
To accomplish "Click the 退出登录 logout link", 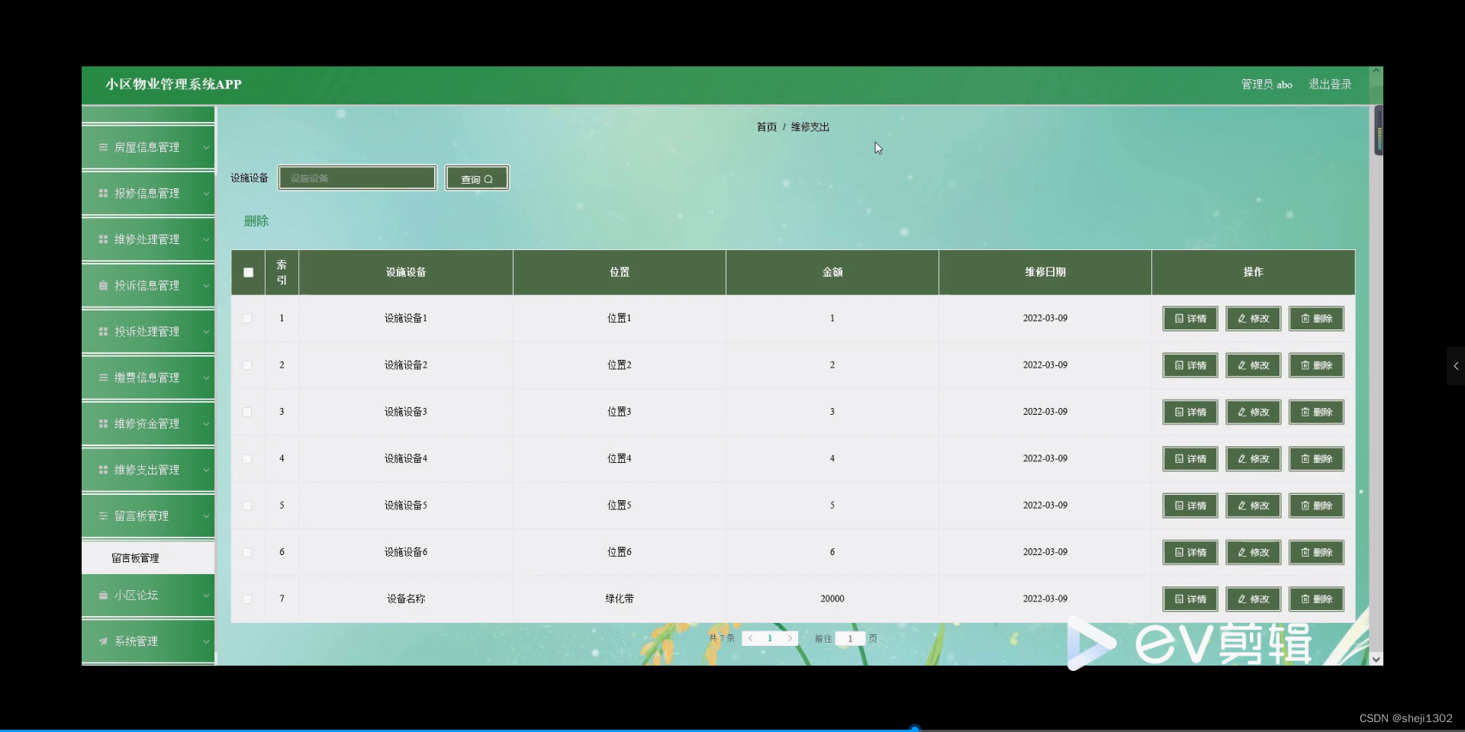I will click(1330, 84).
